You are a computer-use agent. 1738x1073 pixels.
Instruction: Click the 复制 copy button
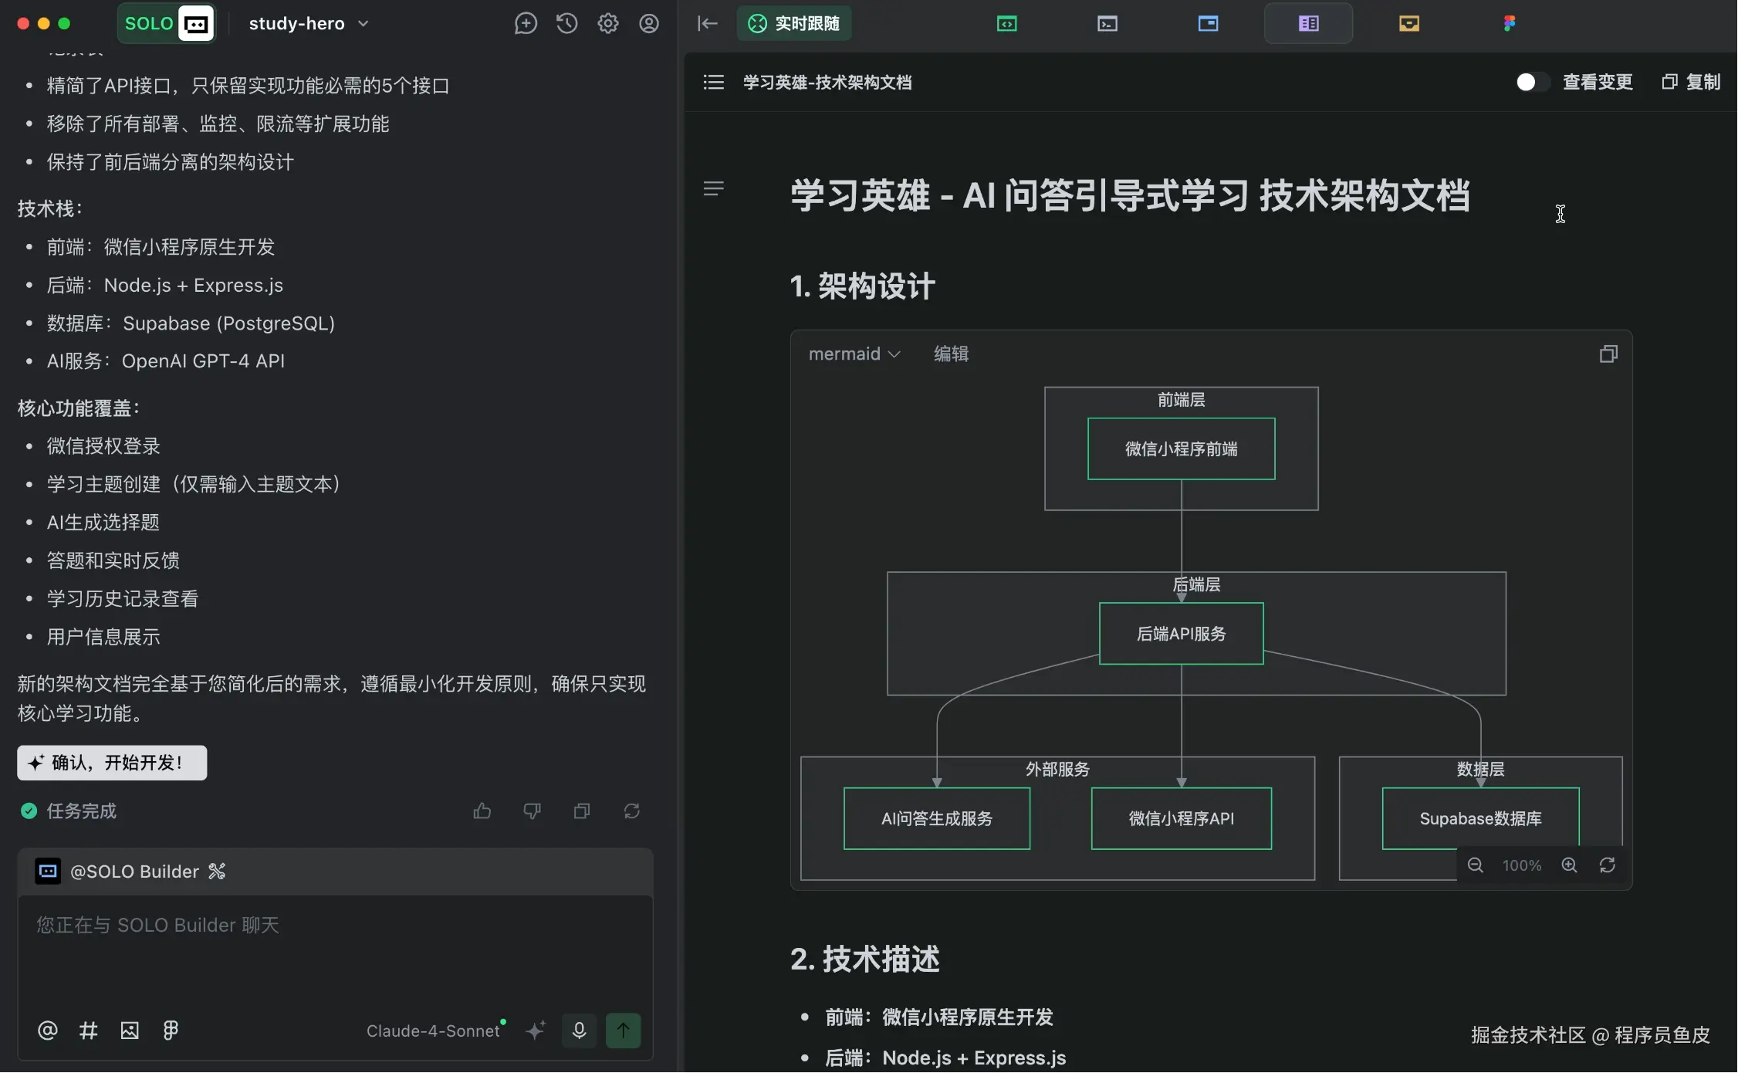tap(1692, 83)
